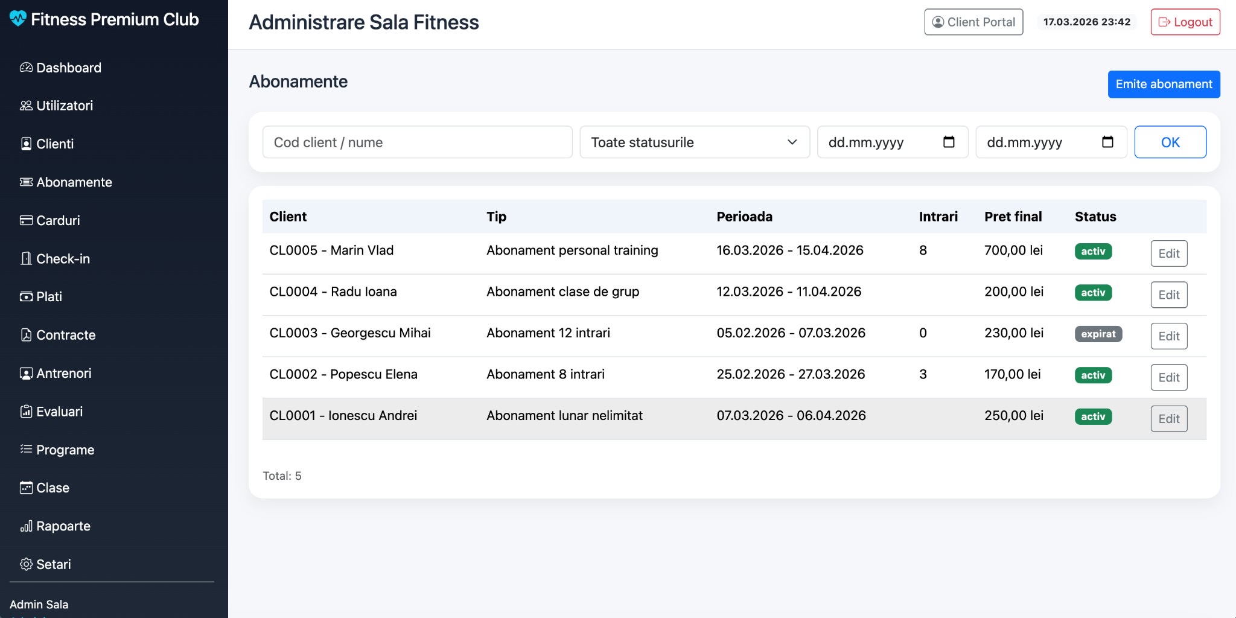This screenshot has width=1236, height=618.
Task: Click the Admin Sala user label
Action: [39, 605]
